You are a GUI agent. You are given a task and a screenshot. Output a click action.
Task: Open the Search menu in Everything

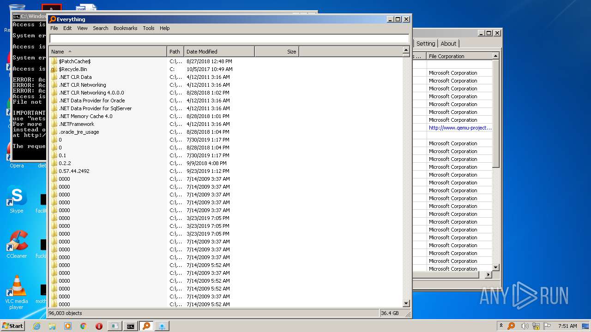point(100,28)
